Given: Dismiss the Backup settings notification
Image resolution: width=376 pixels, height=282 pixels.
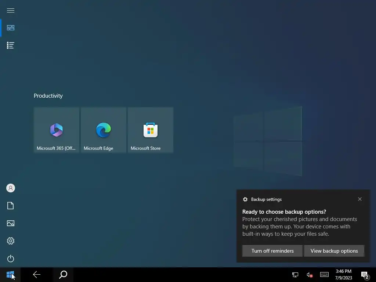Looking at the screenshot, I should (360, 199).
